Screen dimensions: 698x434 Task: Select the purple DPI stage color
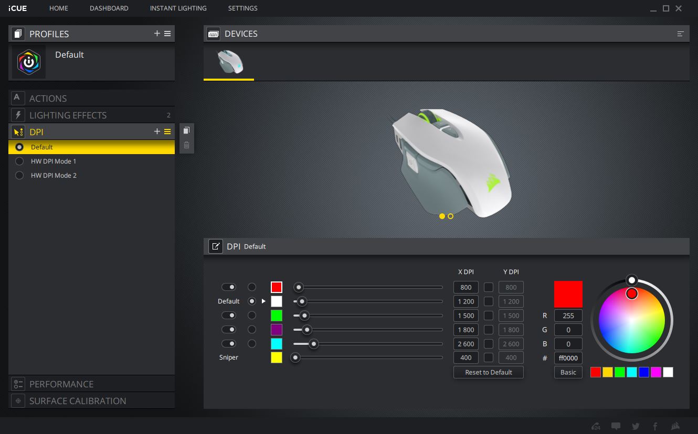coord(277,330)
